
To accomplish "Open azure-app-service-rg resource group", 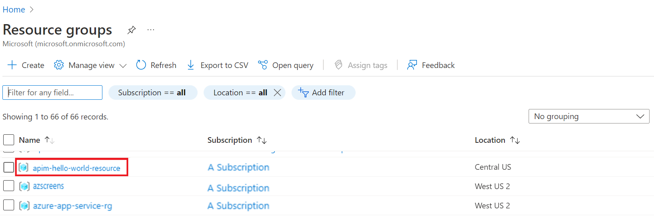I will point(73,206).
